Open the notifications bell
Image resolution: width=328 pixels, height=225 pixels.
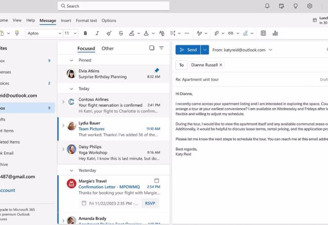pos(267,6)
